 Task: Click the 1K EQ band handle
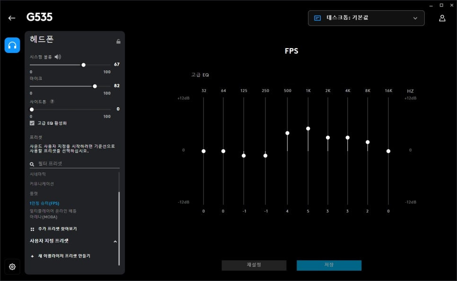coord(308,128)
